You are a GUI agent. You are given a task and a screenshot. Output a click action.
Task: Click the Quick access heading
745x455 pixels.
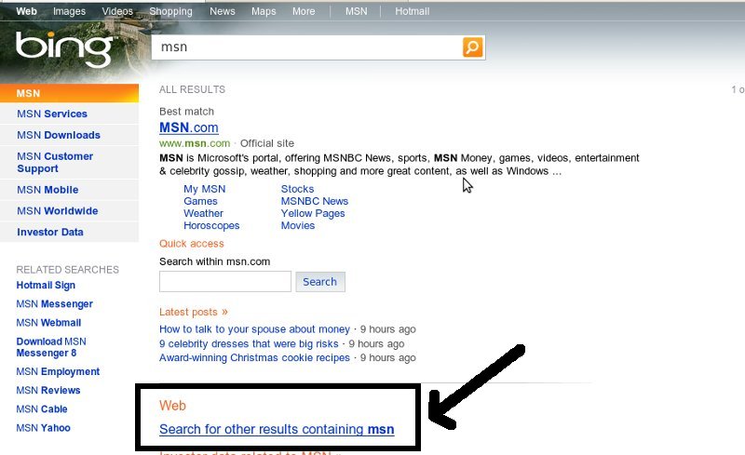[192, 244]
